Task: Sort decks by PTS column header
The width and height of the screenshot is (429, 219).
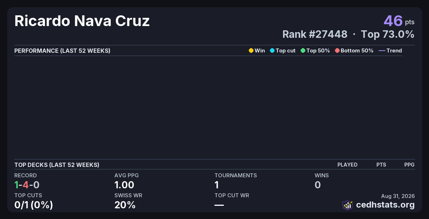Action: pos(381,165)
